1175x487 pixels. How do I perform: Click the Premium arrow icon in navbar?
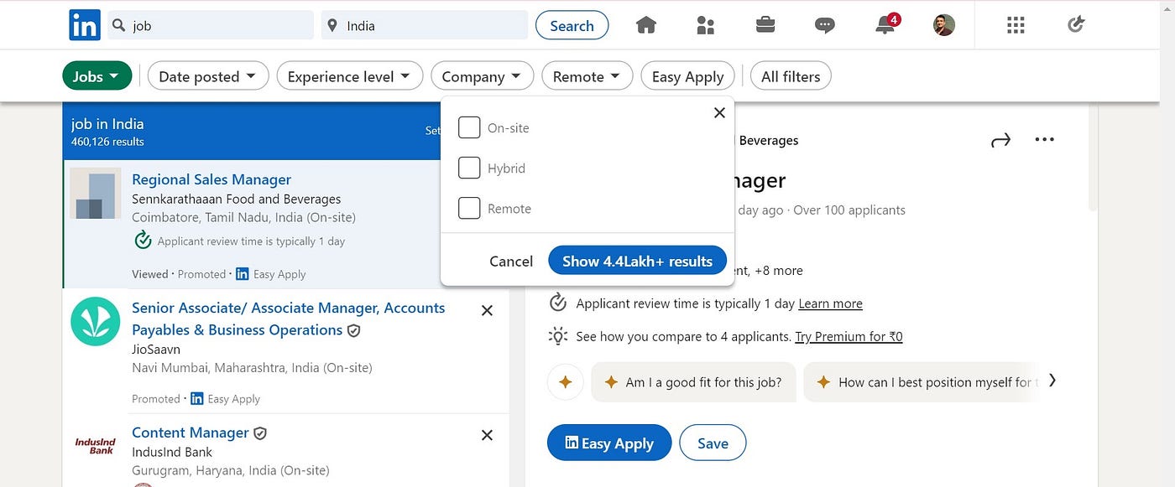[1076, 25]
